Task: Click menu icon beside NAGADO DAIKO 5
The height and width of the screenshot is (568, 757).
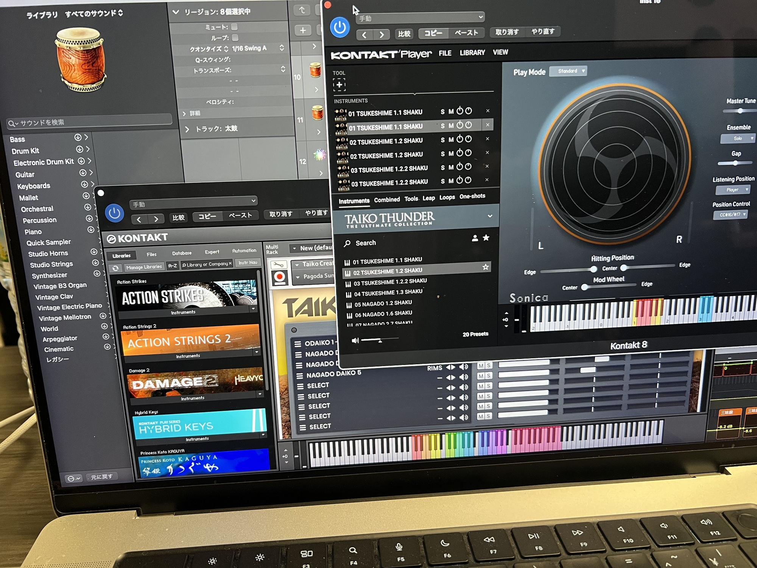Action: click(299, 376)
